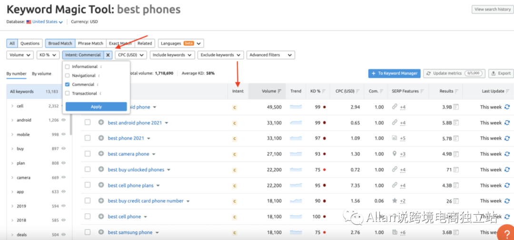Open the Advanced filters dropdown

click(x=271, y=55)
